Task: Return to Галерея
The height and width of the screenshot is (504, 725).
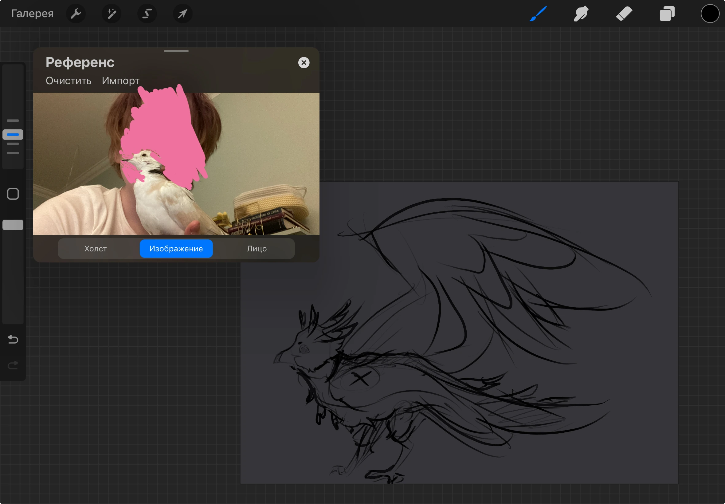Action: (x=32, y=14)
